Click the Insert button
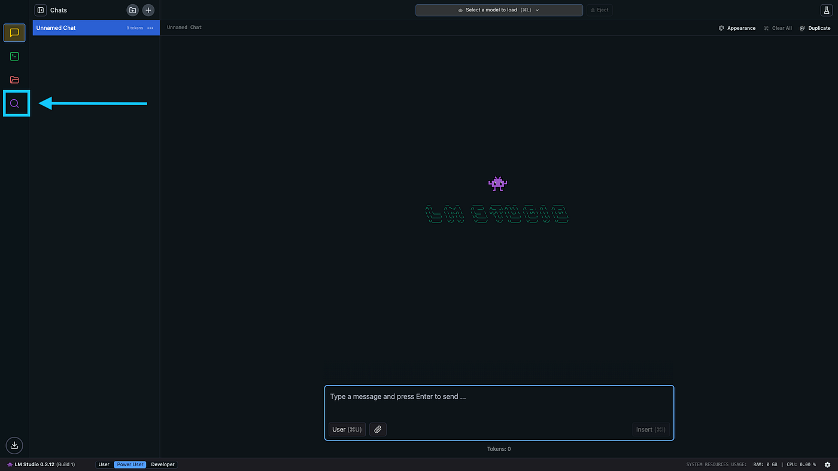The image size is (838, 471). coord(651,429)
